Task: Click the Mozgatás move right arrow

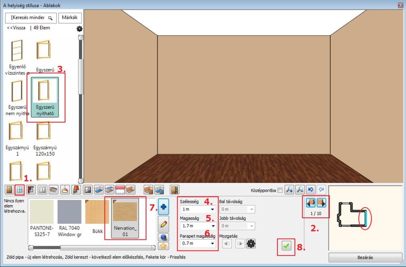Action: 240,244
